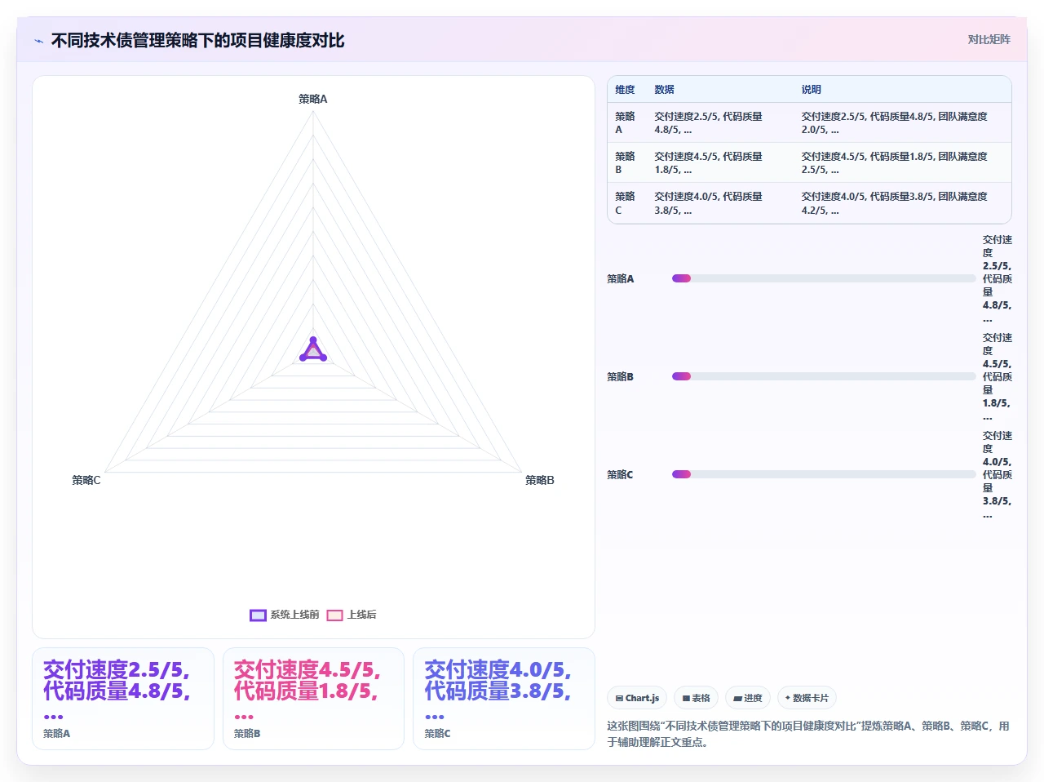The height and width of the screenshot is (782, 1044).
Task: Click the 策略C axis label on radar chart
Action: pyautogui.click(x=86, y=480)
